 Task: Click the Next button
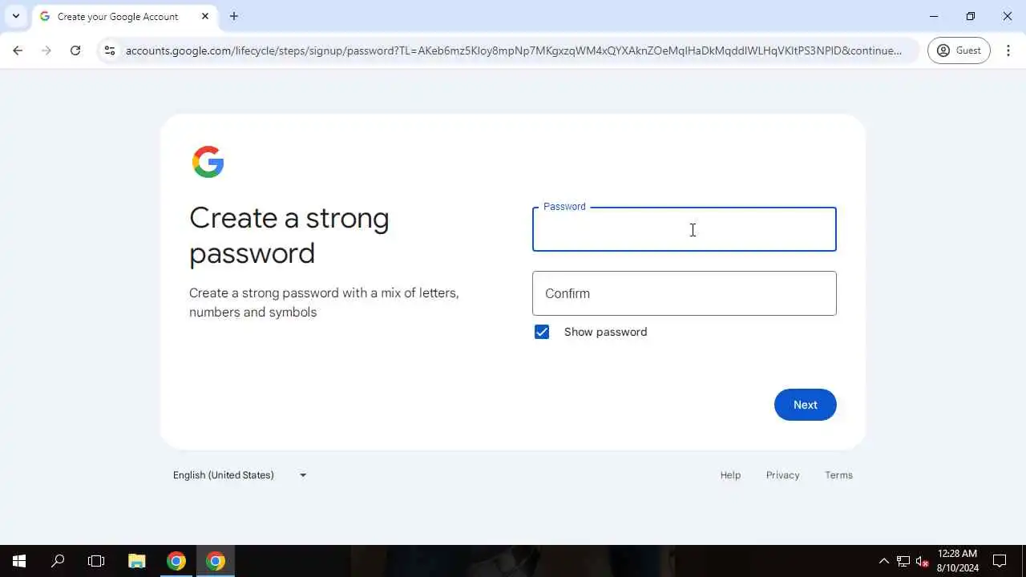(805, 405)
